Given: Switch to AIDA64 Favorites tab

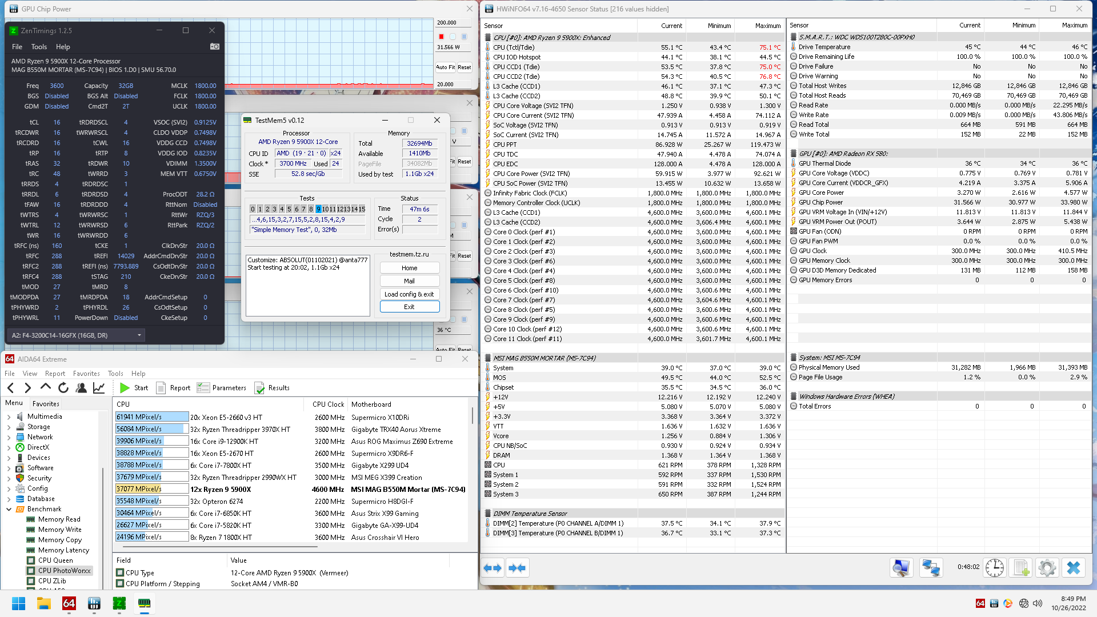Looking at the screenshot, I should (46, 403).
